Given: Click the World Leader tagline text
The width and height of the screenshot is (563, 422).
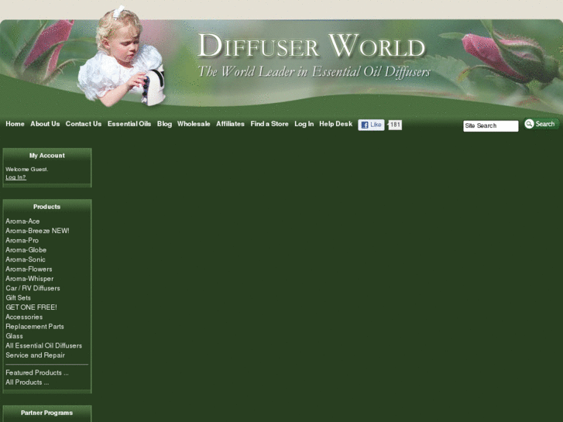Looking at the screenshot, I should [x=314, y=72].
